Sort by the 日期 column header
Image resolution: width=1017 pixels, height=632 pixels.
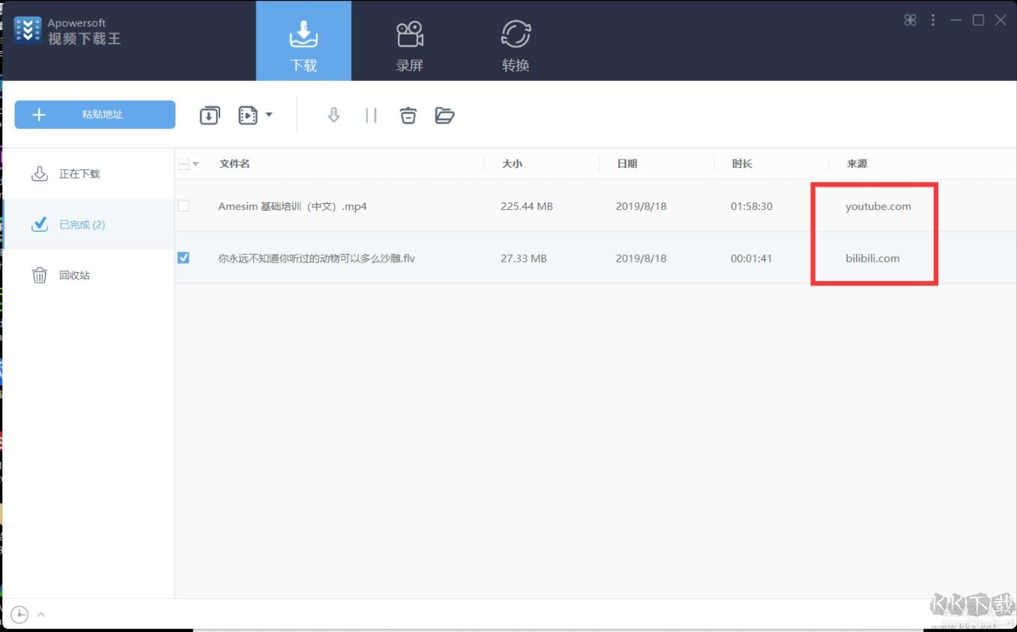627,163
